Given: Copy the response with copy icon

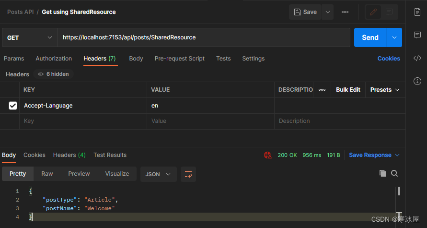Looking at the screenshot, I should coord(383,173).
